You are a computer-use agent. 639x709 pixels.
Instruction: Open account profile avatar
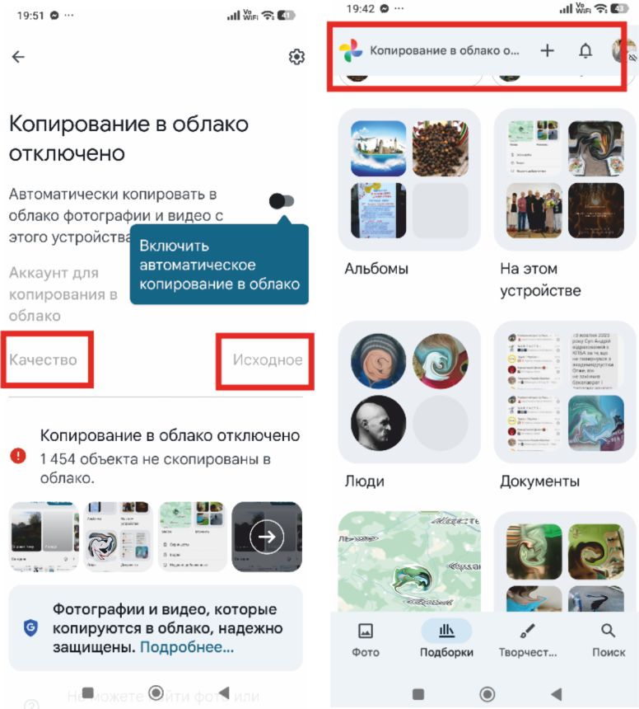[623, 50]
